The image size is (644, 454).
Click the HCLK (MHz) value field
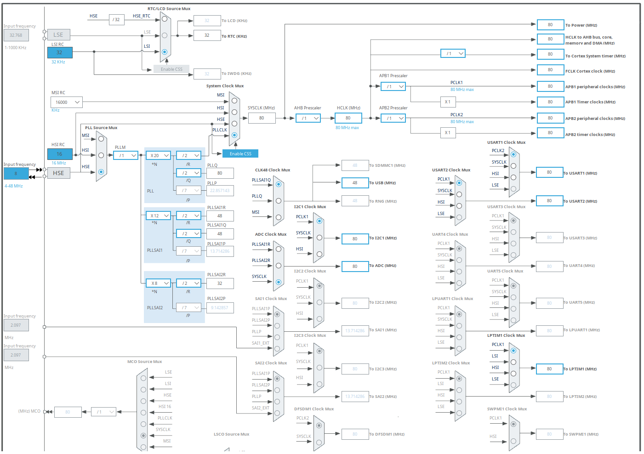[x=348, y=118]
